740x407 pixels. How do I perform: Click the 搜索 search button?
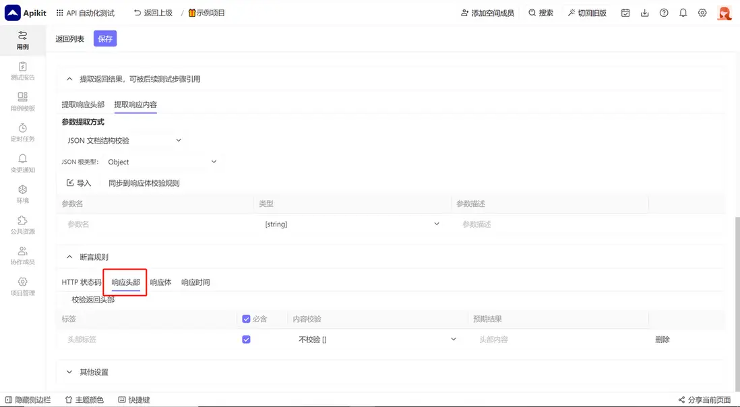pyautogui.click(x=541, y=13)
